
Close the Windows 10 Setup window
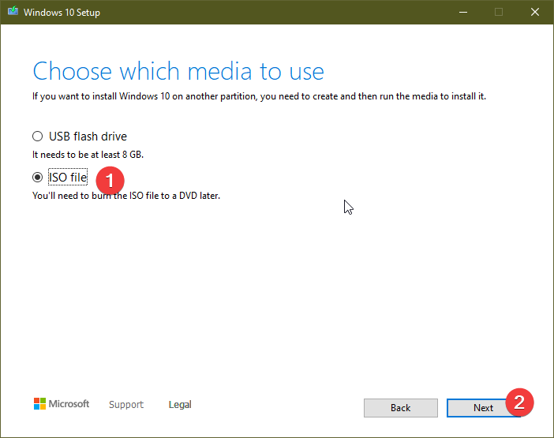click(x=535, y=13)
